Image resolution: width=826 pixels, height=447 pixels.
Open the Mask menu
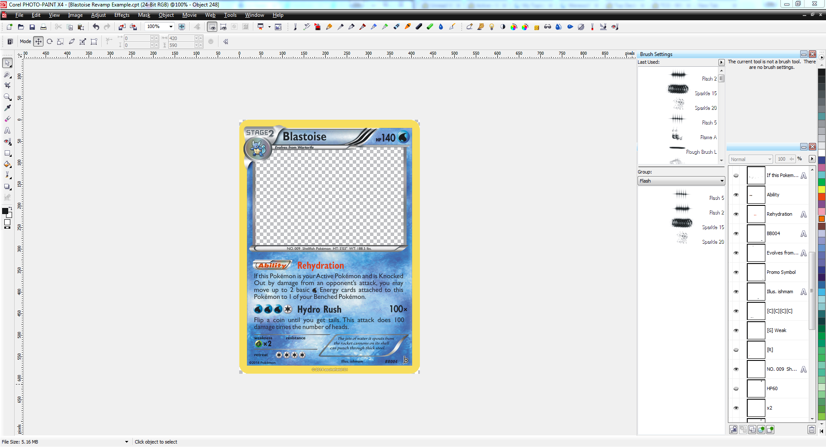144,15
